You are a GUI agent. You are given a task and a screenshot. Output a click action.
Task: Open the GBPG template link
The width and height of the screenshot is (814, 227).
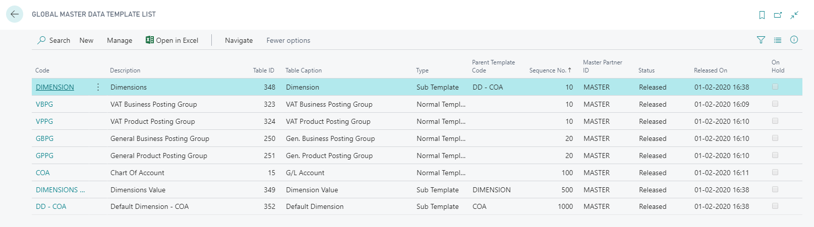pyautogui.click(x=44, y=138)
